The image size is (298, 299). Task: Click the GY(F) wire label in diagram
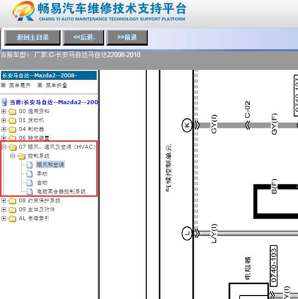[274, 124]
